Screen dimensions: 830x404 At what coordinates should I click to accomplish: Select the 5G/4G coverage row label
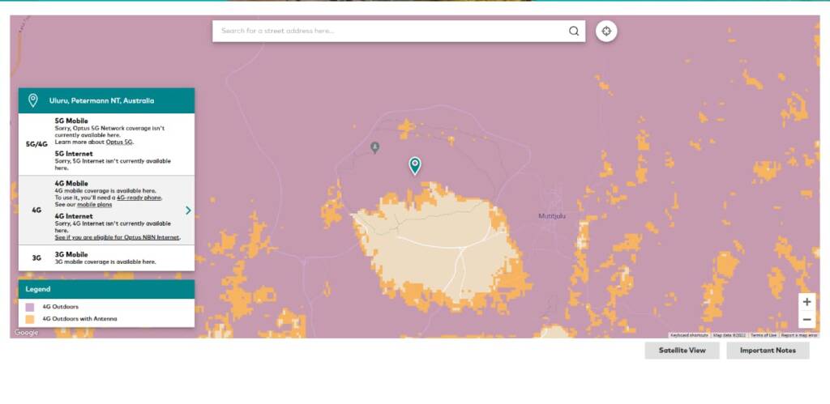pos(36,144)
